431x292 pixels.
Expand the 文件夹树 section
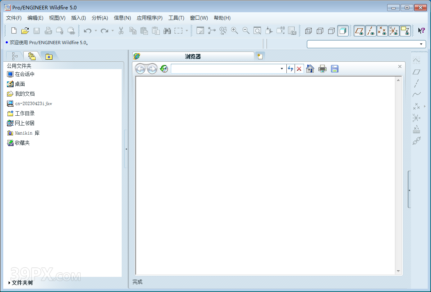pyautogui.click(x=20, y=283)
